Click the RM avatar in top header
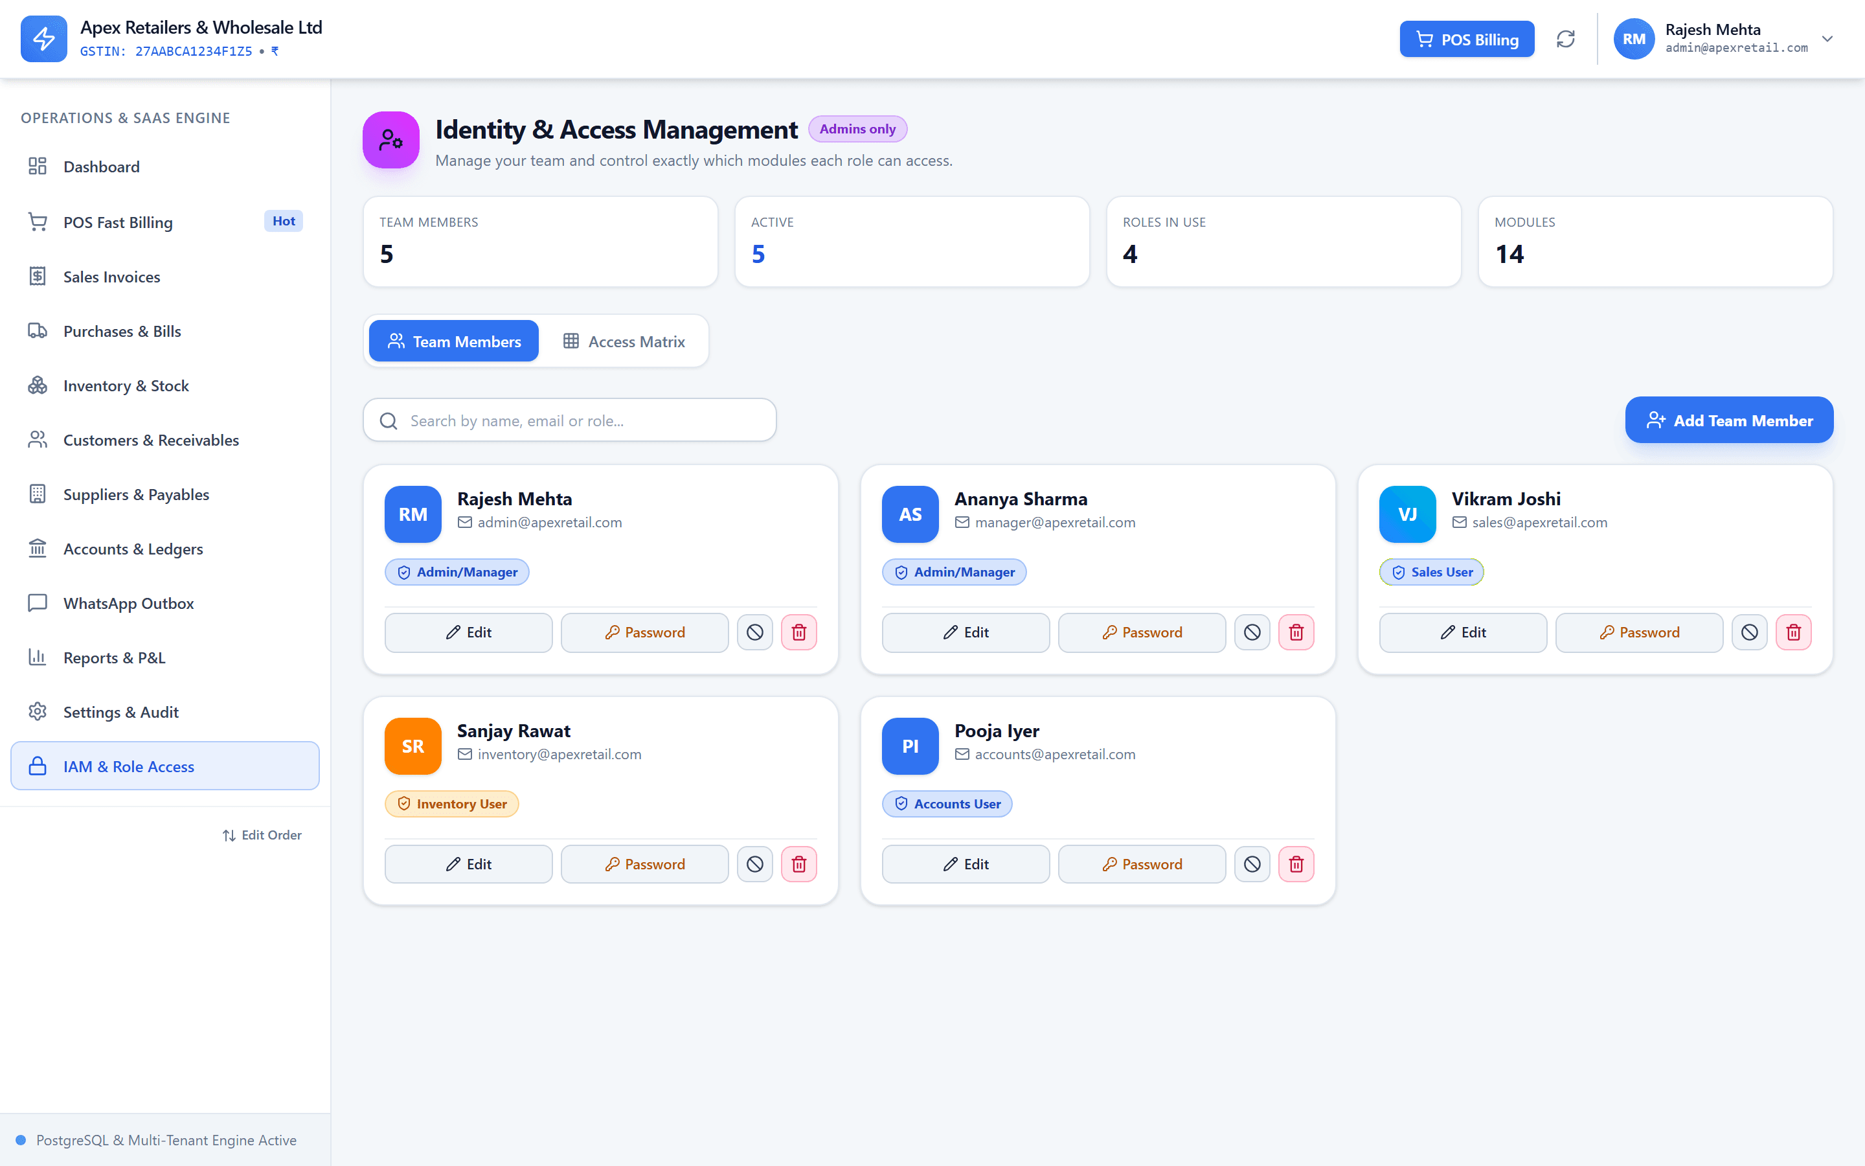The height and width of the screenshot is (1166, 1865). click(x=1634, y=39)
